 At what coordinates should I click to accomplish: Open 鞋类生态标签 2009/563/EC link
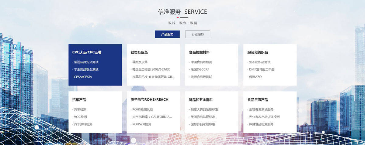pyautogui.click(x=151, y=69)
